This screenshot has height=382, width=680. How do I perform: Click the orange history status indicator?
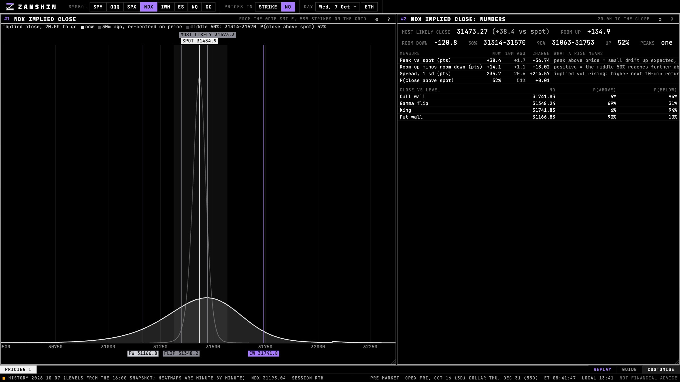[4, 378]
